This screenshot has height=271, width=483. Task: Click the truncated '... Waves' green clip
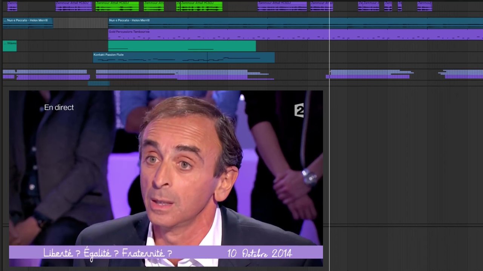tap(9, 46)
